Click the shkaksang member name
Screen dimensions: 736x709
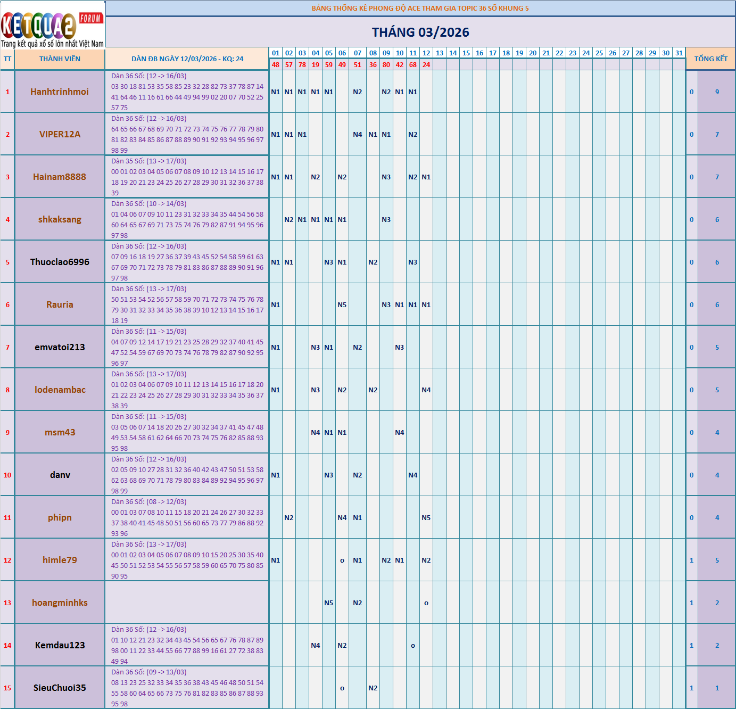[60, 219]
